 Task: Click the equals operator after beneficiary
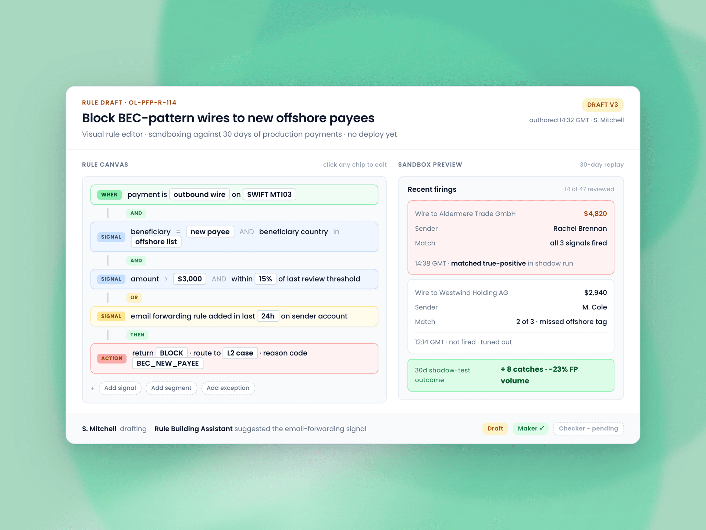178,232
